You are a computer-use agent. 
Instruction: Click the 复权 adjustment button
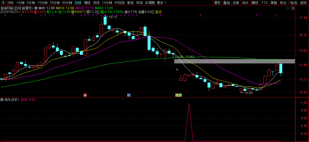(x=217, y=3)
